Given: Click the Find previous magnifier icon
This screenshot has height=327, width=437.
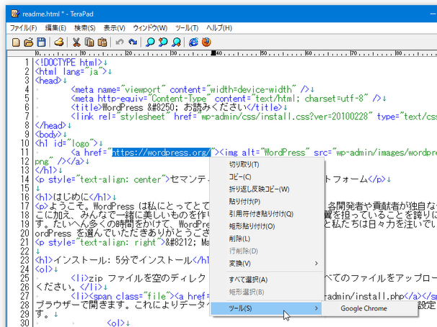Looking at the screenshot, I should click(163, 42).
